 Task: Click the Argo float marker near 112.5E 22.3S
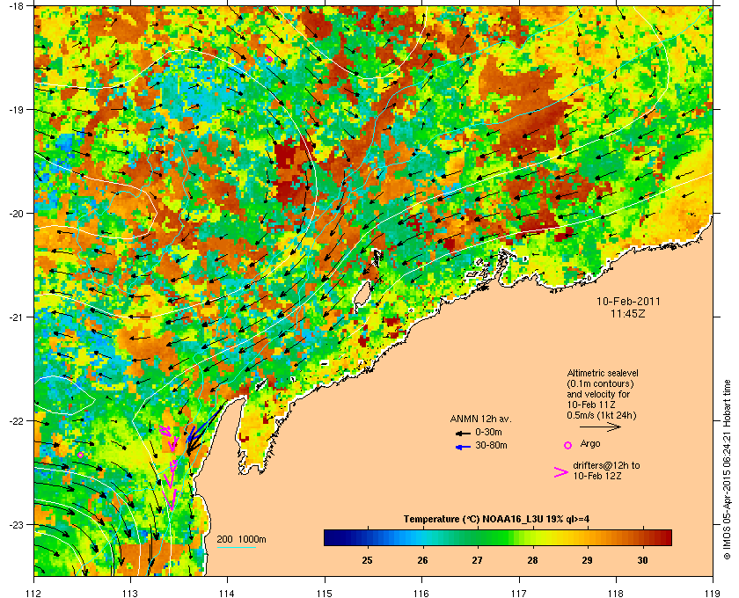pos(81,455)
